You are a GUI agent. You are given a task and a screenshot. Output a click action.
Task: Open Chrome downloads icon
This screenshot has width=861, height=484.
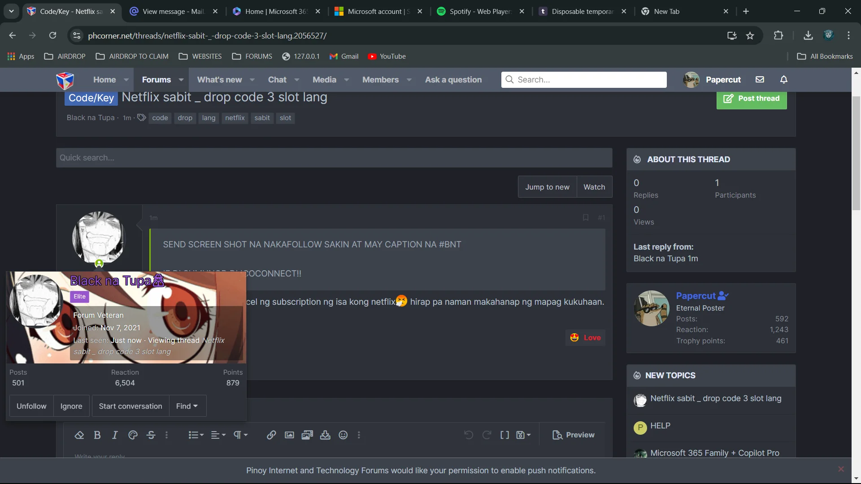pos(808,35)
